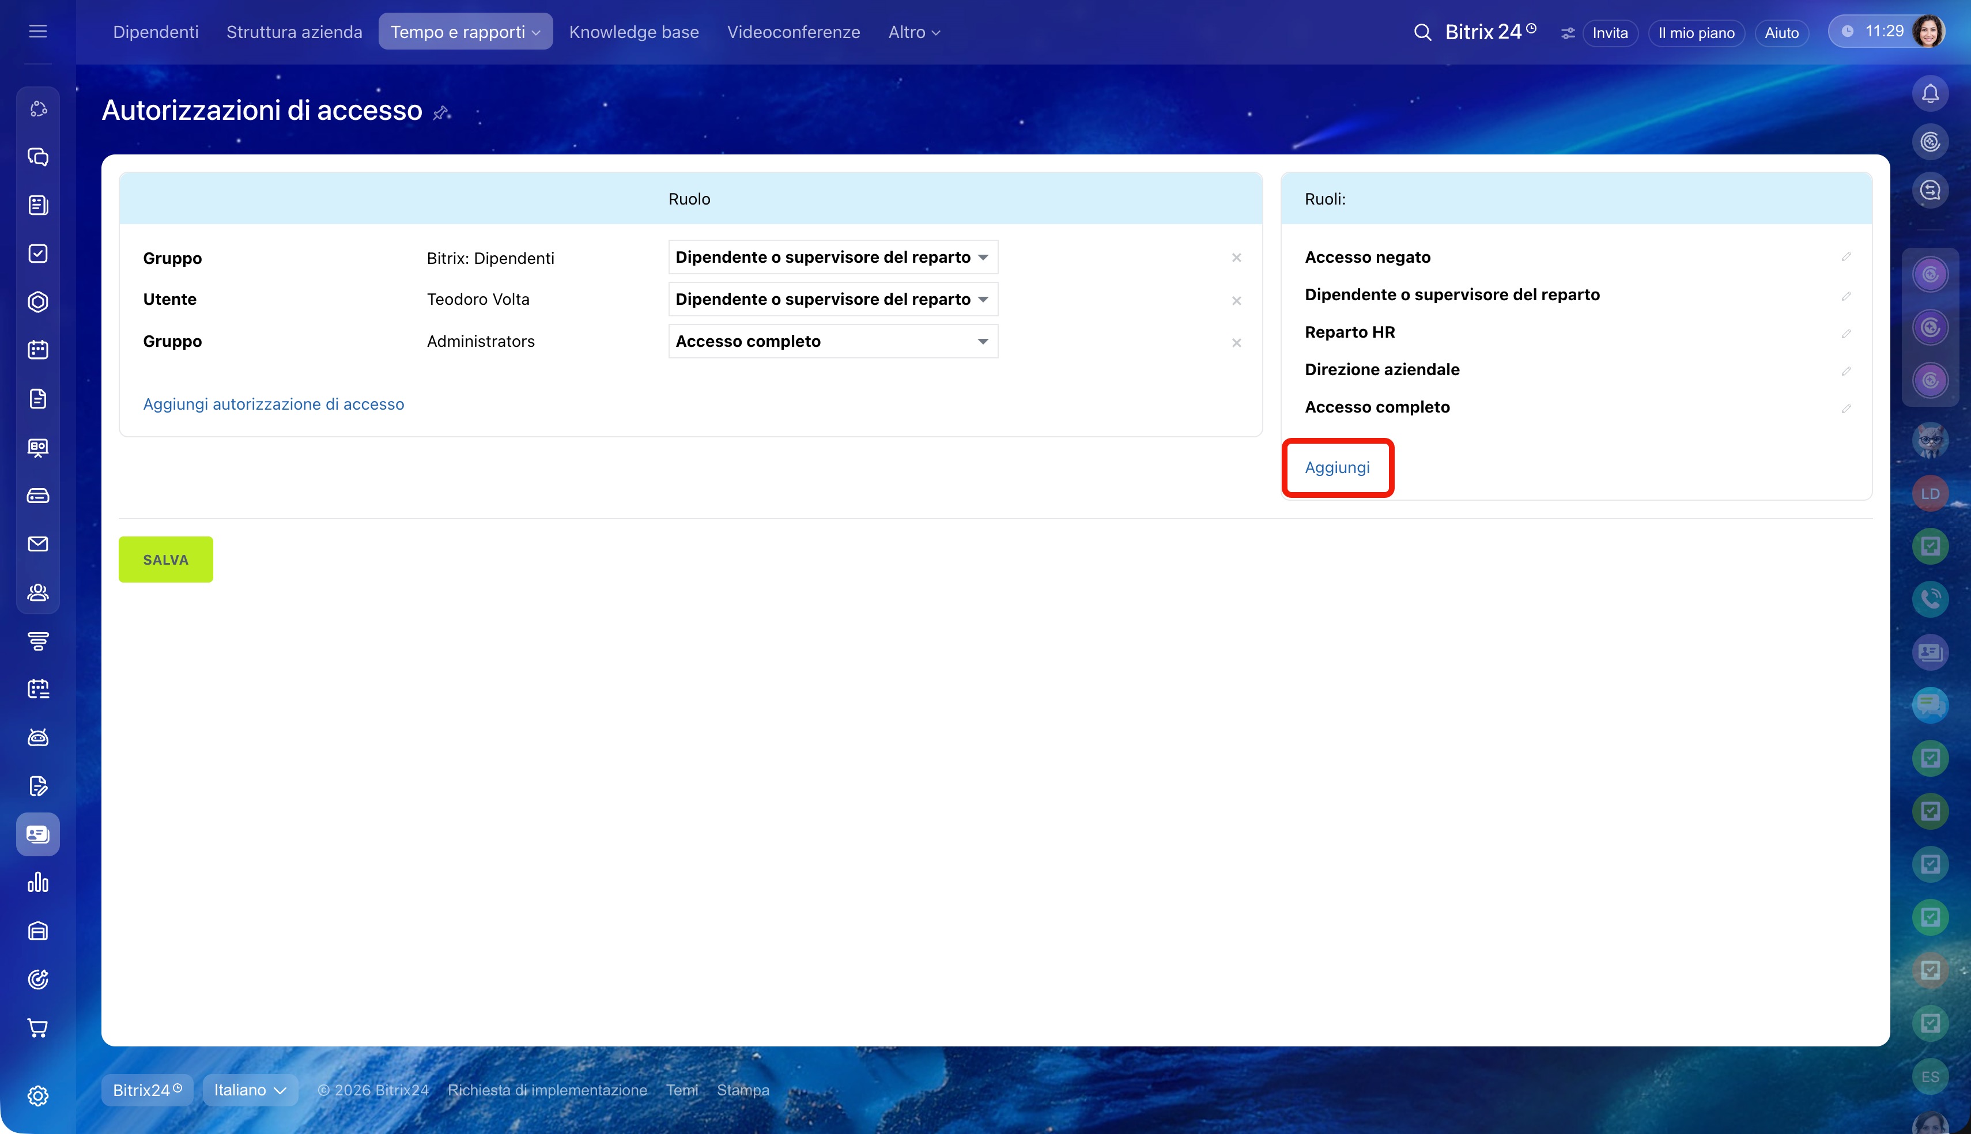1971x1134 pixels.
Task: Open settings gear at sidebar bottom
Action: coord(37,1096)
